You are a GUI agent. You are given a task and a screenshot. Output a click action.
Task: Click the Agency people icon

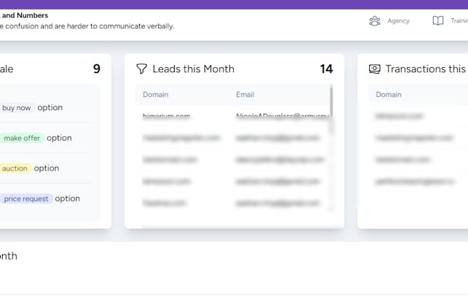point(375,21)
